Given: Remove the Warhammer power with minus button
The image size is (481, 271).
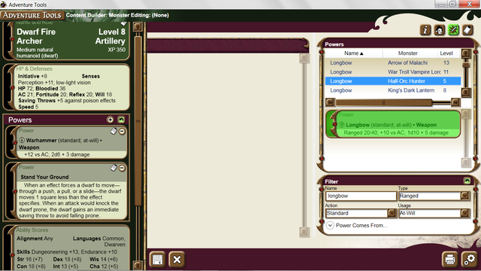Looking at the screenshot, I should point(122,132).
